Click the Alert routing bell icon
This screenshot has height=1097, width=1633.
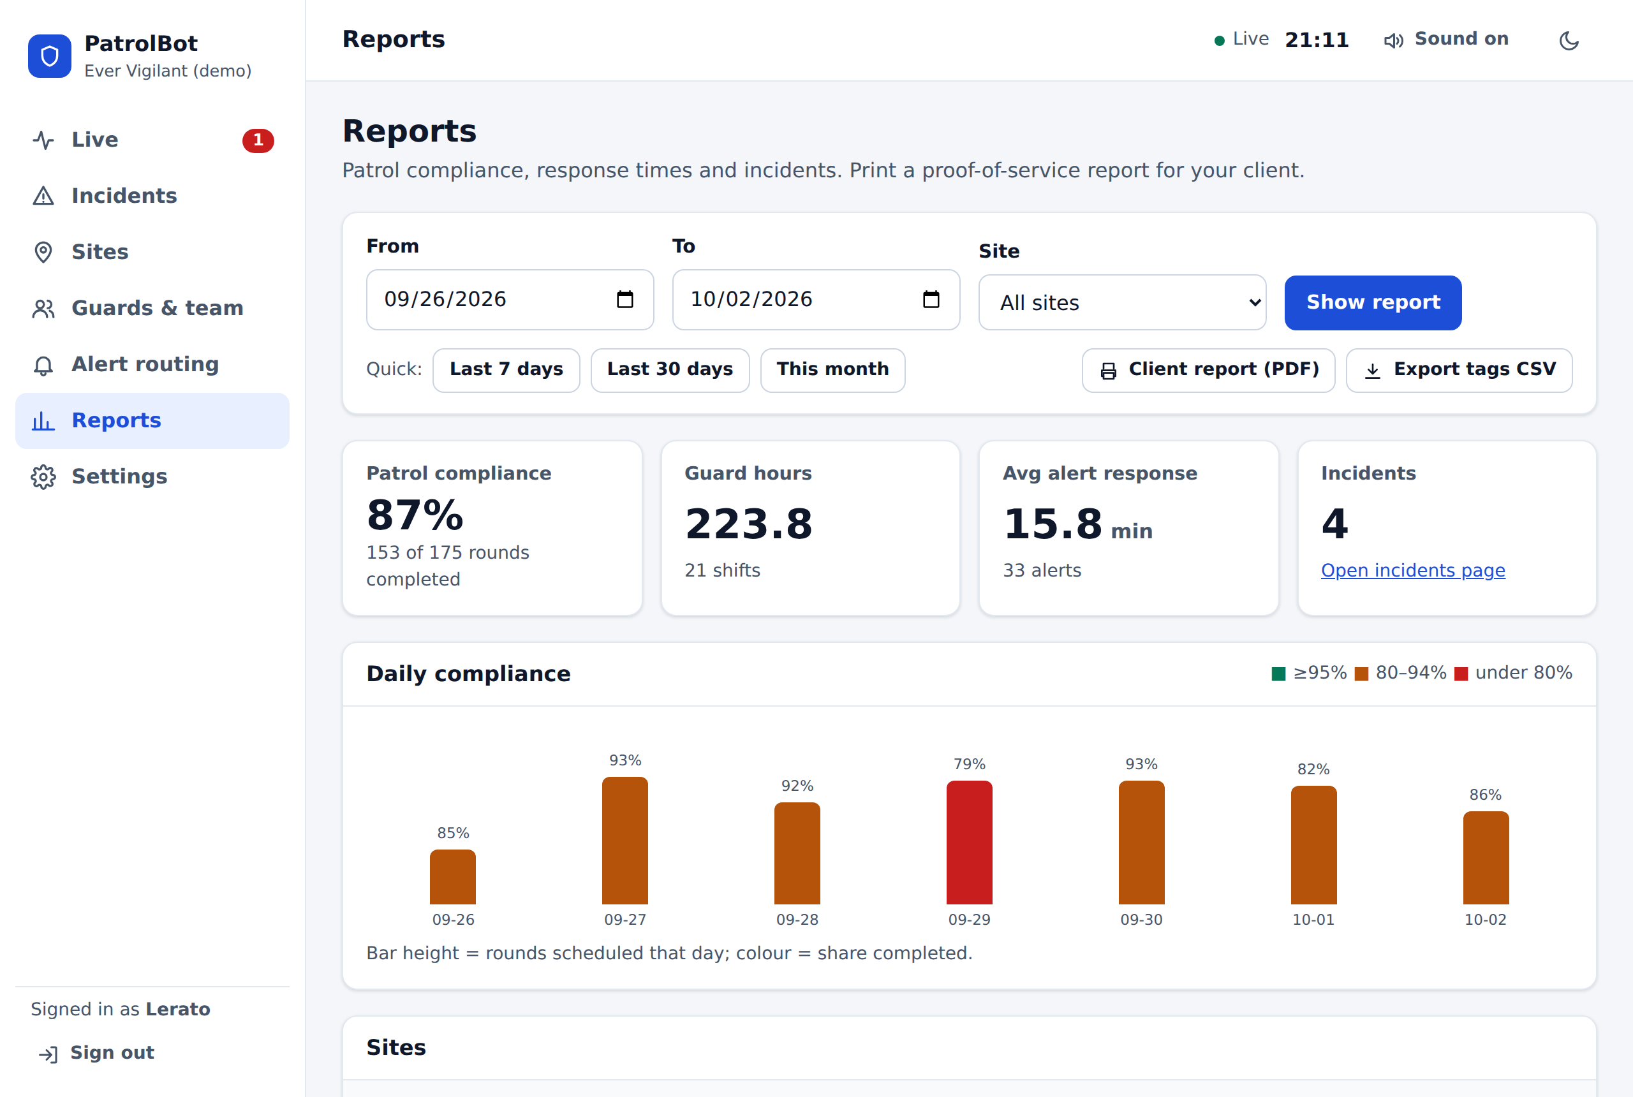[x=43, y=365]
